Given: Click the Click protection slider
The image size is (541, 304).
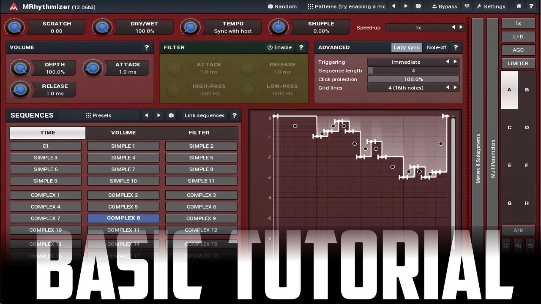Looking at the screenshot, I should [413, 79].
